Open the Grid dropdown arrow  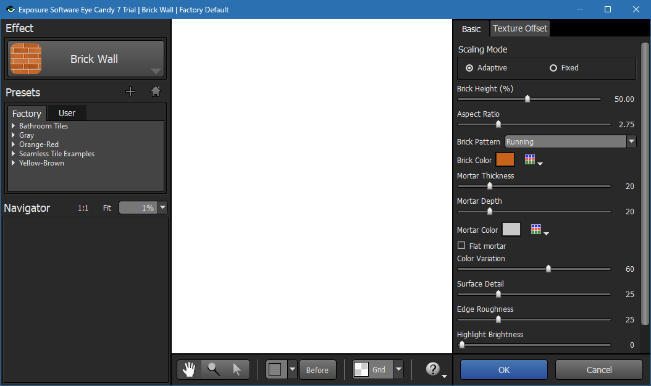pyautogui.click(x=398, y=369)
